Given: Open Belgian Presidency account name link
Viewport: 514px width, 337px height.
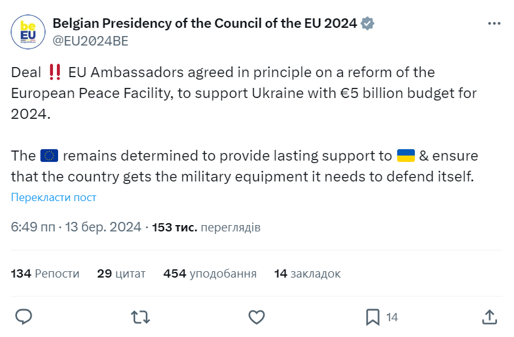Looking at the screenshot, I should click(x=205, y=24).
